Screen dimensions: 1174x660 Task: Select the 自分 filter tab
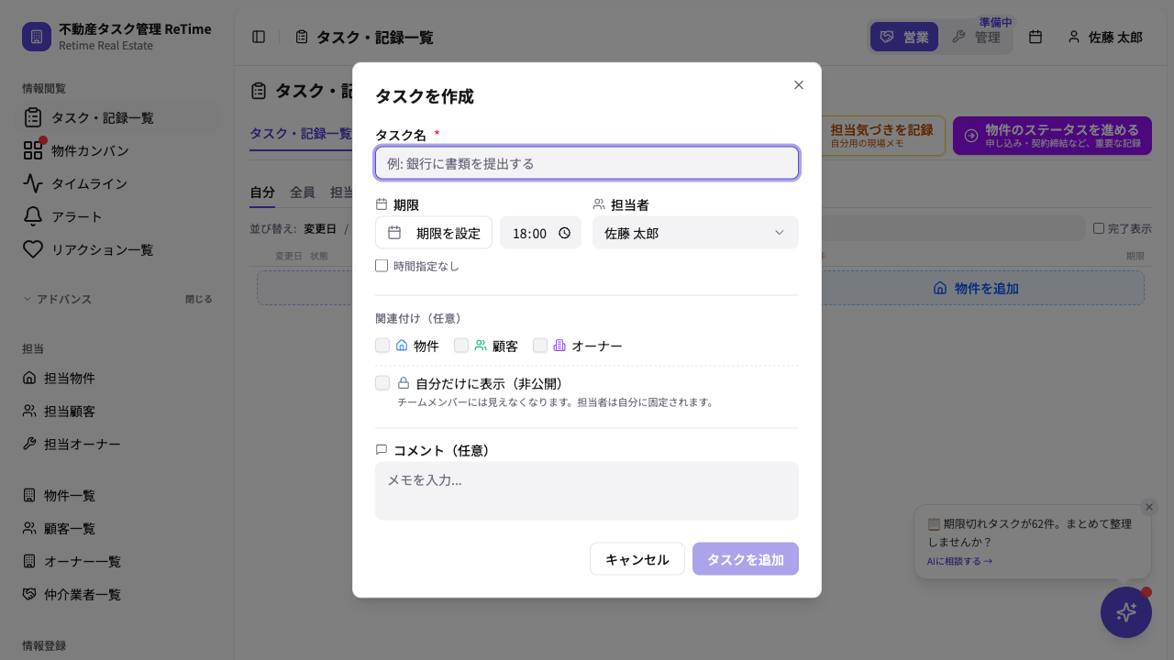pyautogui.click(x=262, y=192)
